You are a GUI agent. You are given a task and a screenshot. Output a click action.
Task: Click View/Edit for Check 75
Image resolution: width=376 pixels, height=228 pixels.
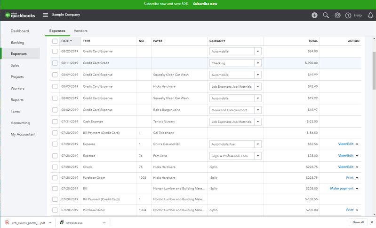click(345, 167)
